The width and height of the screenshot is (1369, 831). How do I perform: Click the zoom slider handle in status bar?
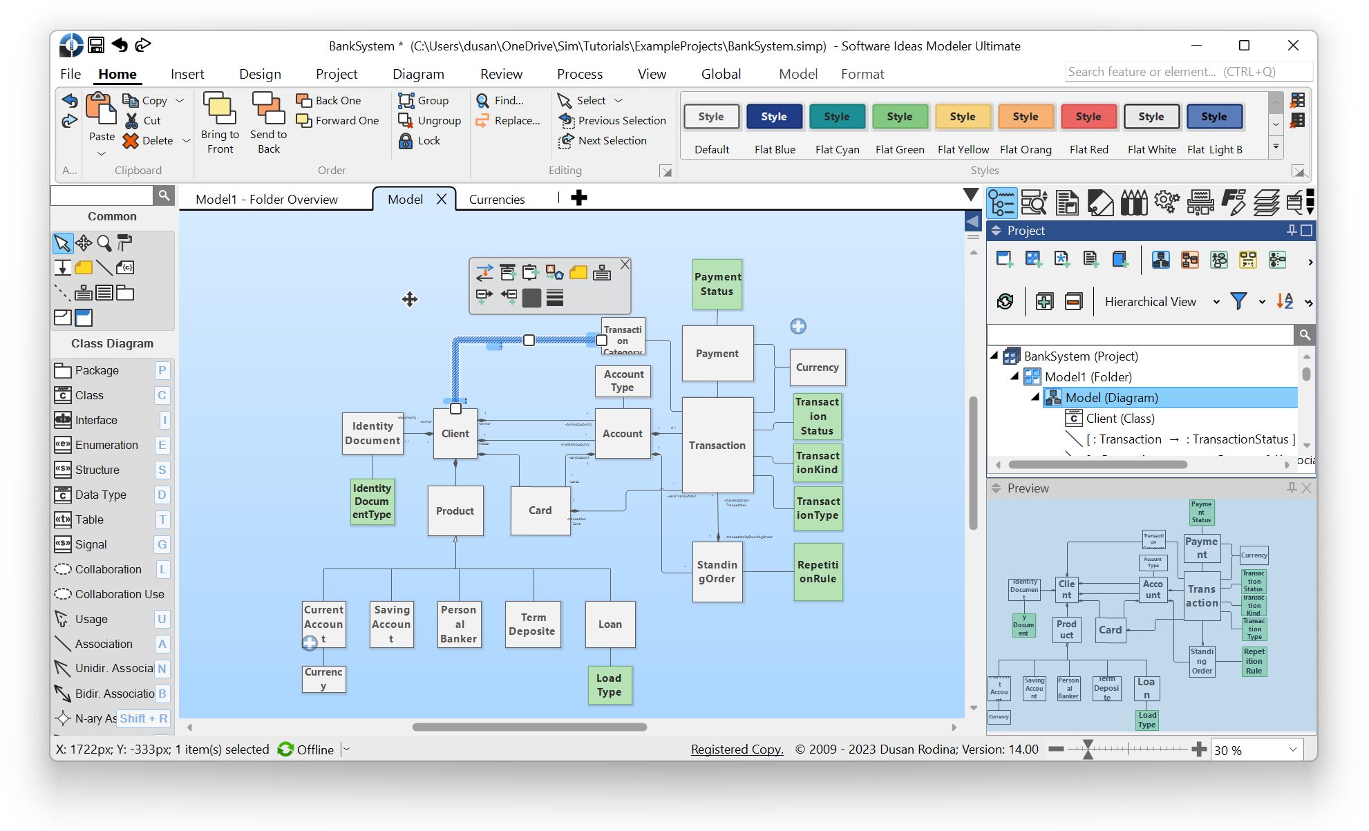click(x=1088, y=749)
